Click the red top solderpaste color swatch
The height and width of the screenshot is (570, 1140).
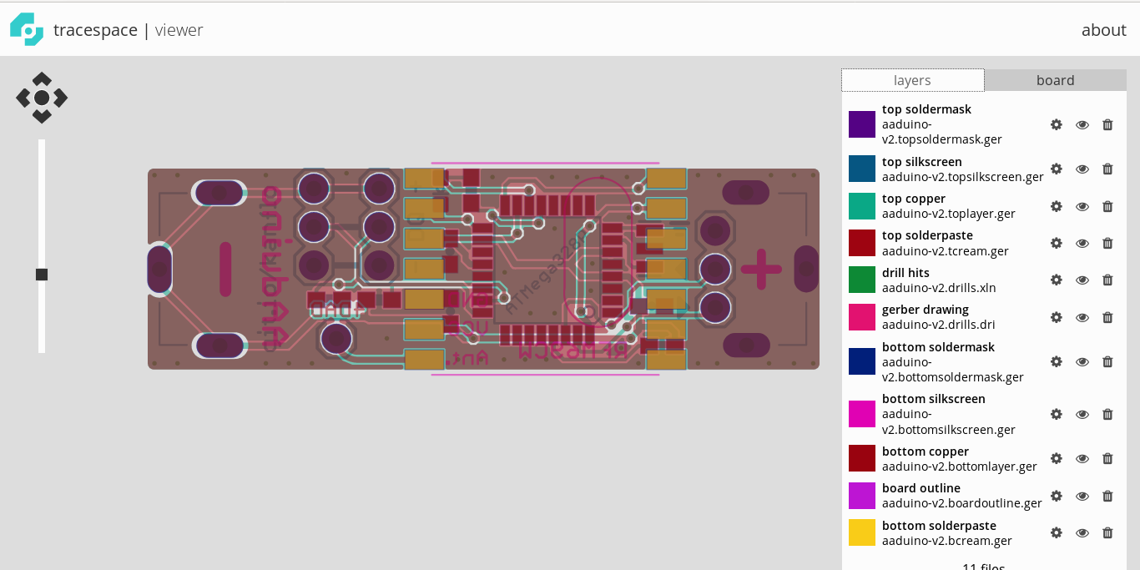click(862, 243)
